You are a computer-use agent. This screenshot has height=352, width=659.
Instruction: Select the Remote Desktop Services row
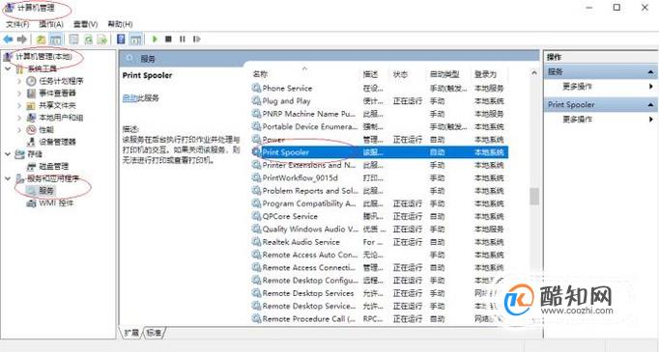380,293
